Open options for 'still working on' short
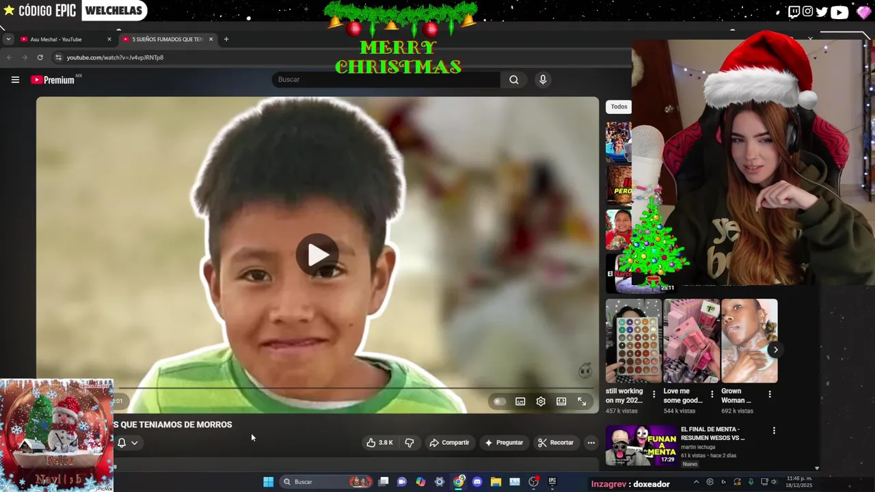 pyautogui.click(x=654, y=394)
